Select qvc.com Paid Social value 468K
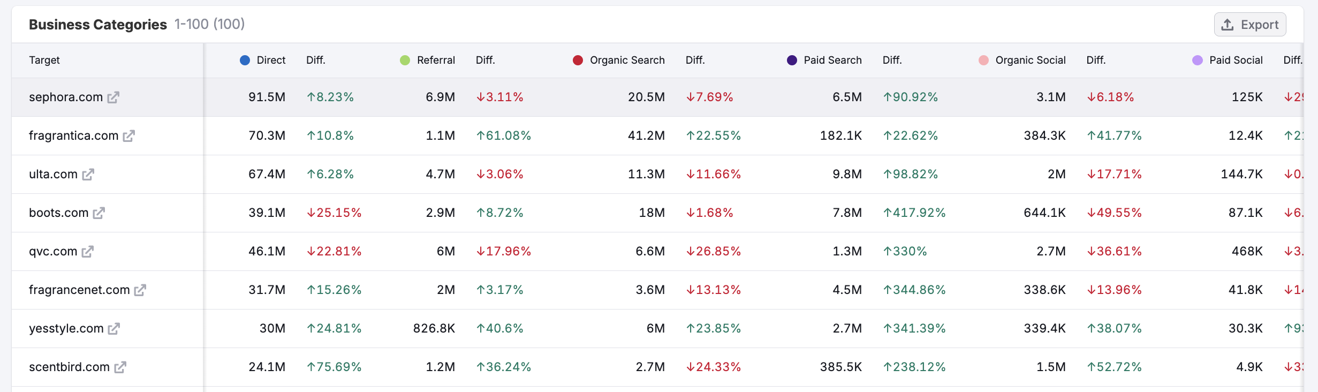1318x392 pixels. pyautogui.click(x=1247, y=251)
